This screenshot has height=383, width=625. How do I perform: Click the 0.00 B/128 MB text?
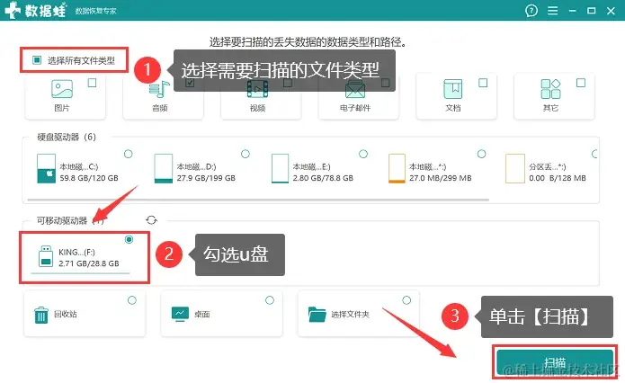point(558,178)
